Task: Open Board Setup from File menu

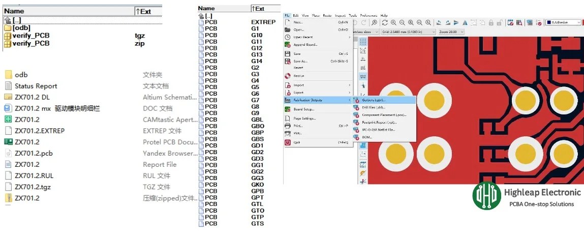Action: (318, 109)
